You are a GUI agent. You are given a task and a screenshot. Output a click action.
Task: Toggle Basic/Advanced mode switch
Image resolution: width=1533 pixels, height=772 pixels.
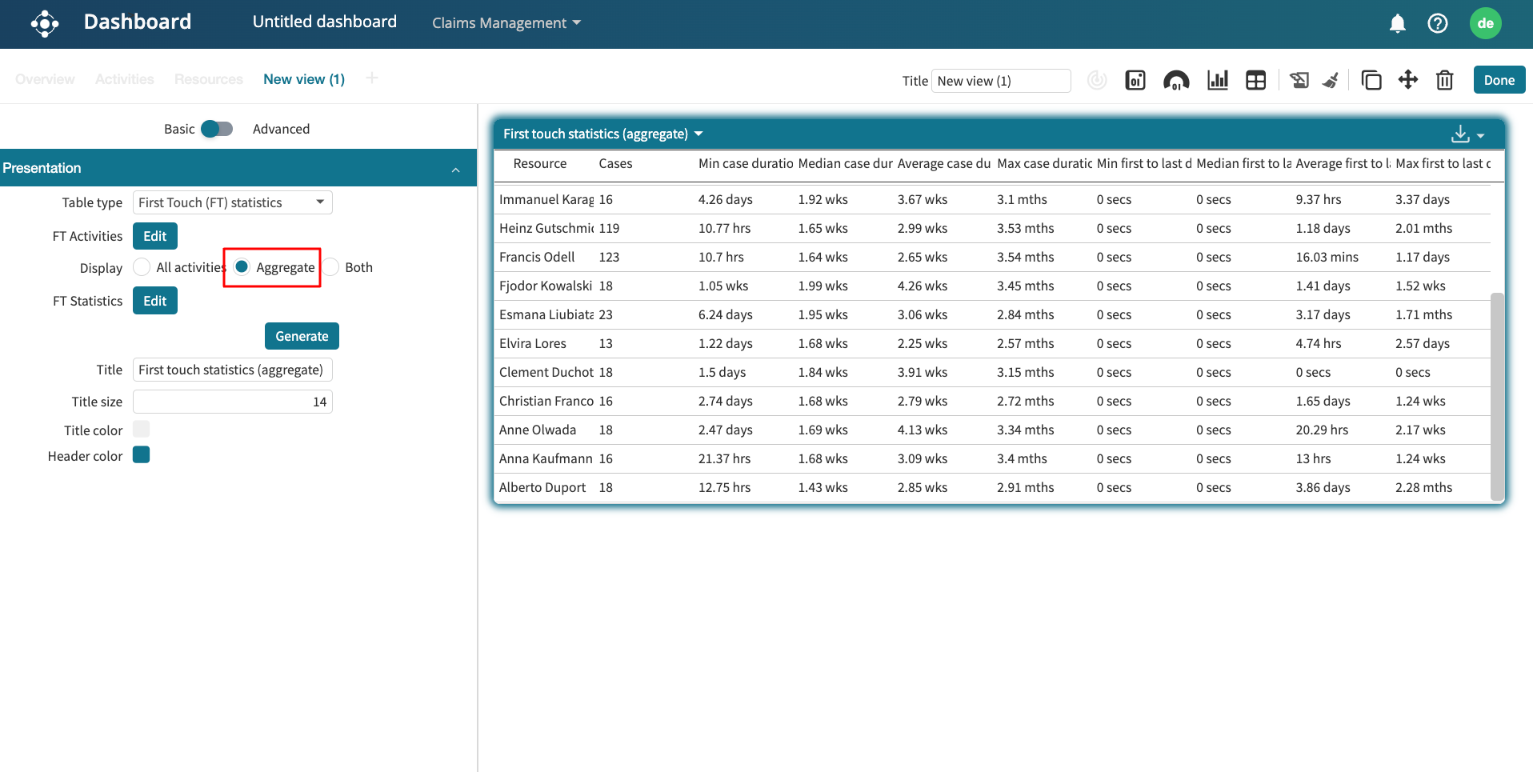pyautogui.click(x=217, y=129)
